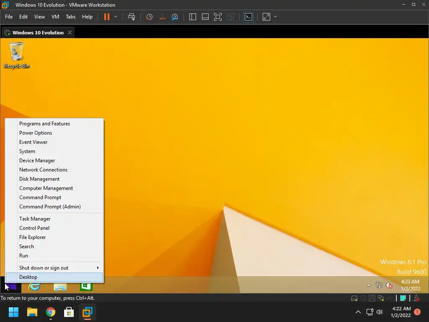This screenshot has height=322, width=429.
Task: Open the View menu
Action: coord(39,17)
